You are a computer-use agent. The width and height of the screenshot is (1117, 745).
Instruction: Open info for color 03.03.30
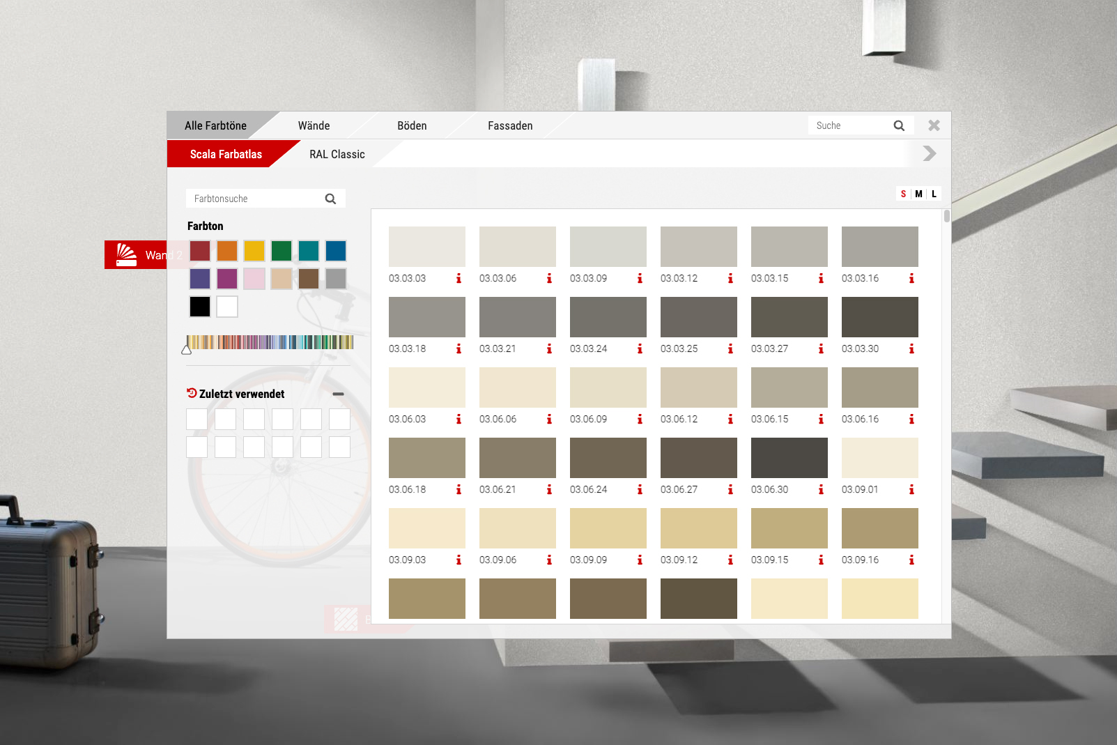911,349
